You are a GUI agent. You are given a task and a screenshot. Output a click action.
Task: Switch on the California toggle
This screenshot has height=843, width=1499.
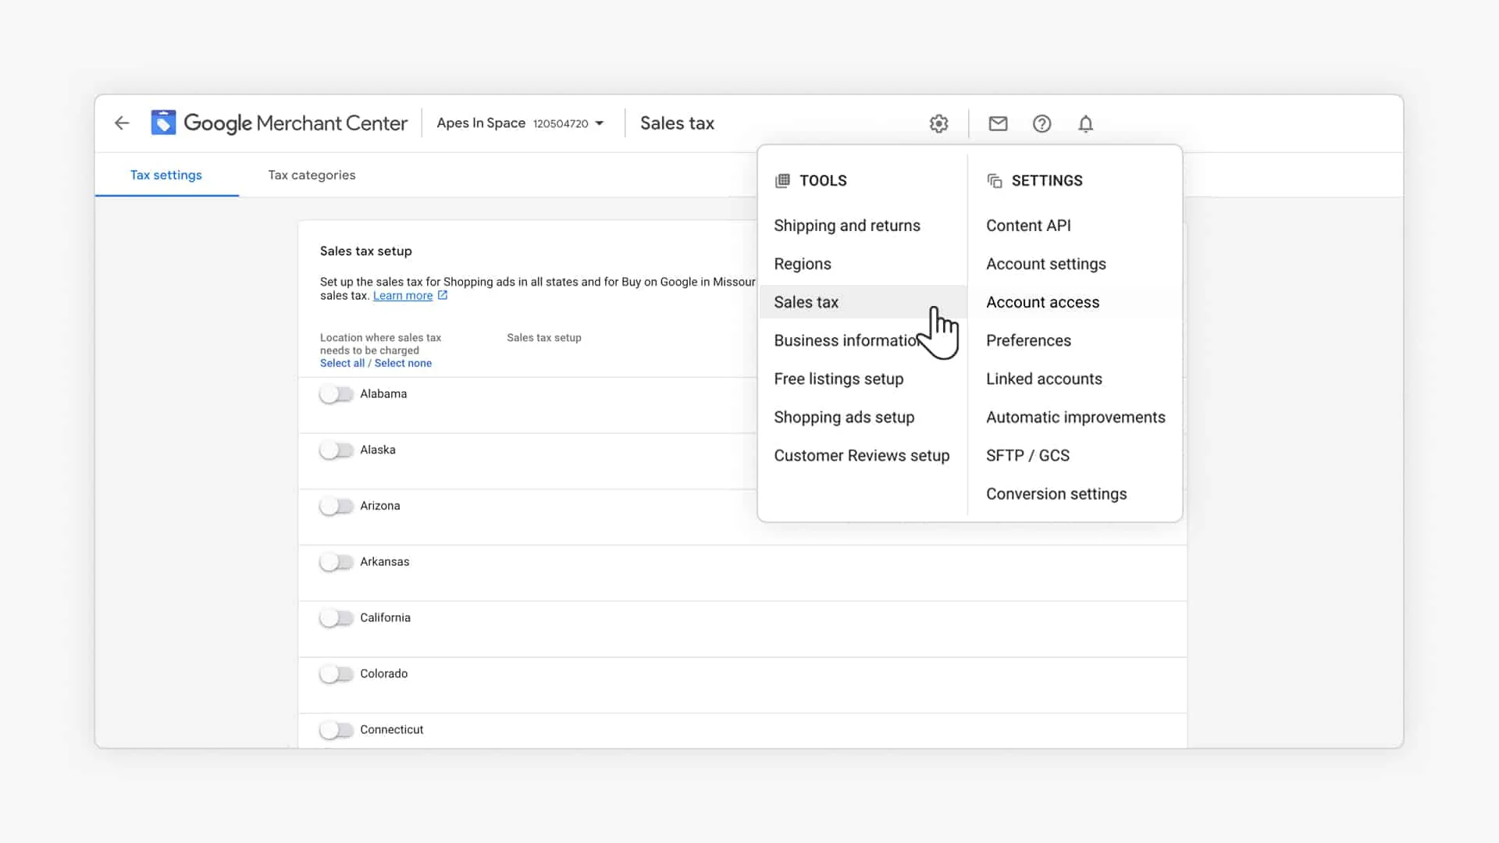(336, 618)
